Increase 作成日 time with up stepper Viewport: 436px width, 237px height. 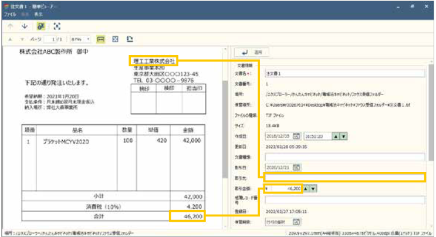pyautogui.click(x=336, y=136)
